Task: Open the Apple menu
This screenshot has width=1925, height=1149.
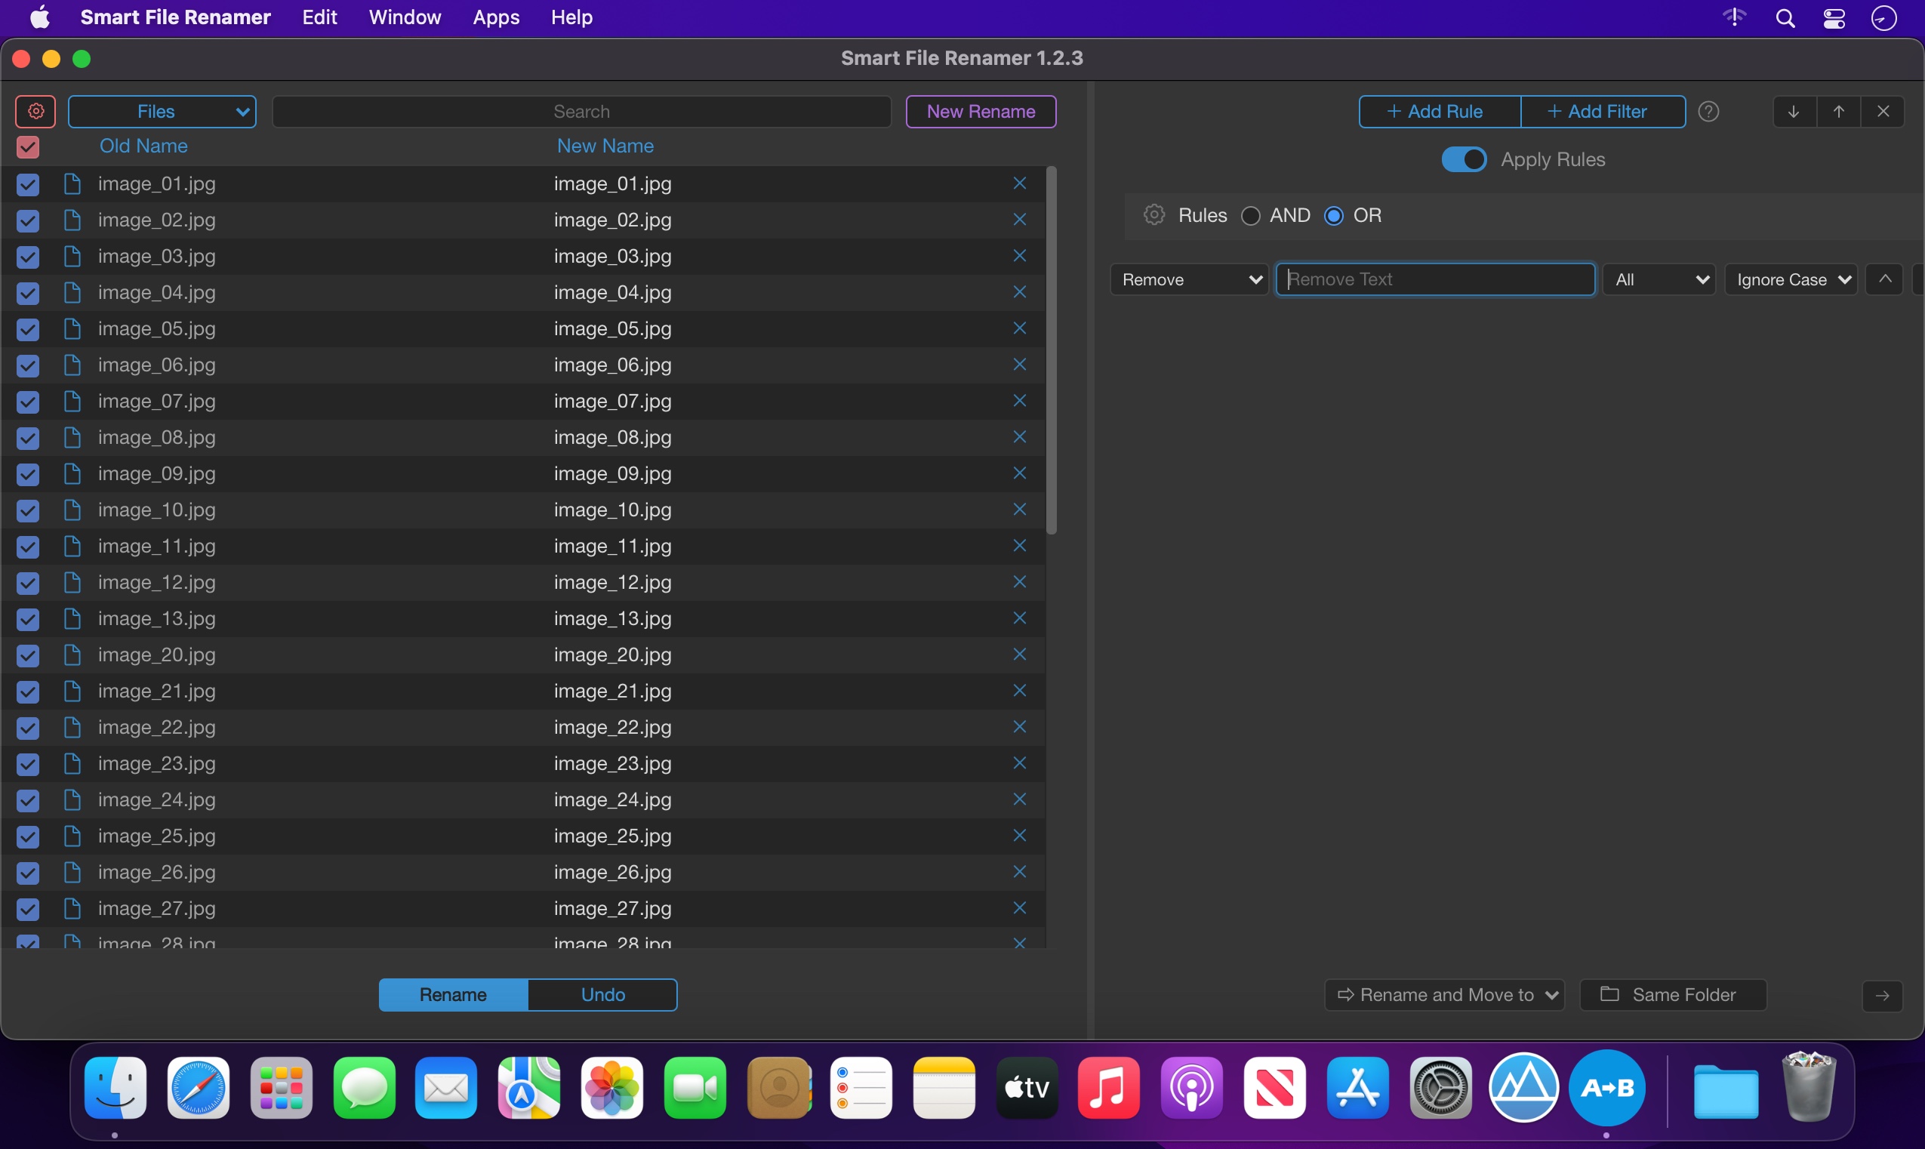Action: tap(40, 17)
